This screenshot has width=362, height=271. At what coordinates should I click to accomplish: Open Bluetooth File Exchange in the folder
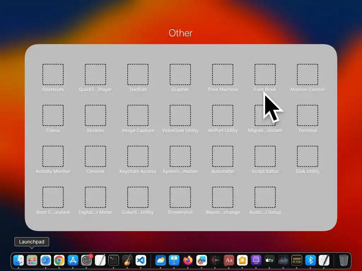(x=223, y=197)
